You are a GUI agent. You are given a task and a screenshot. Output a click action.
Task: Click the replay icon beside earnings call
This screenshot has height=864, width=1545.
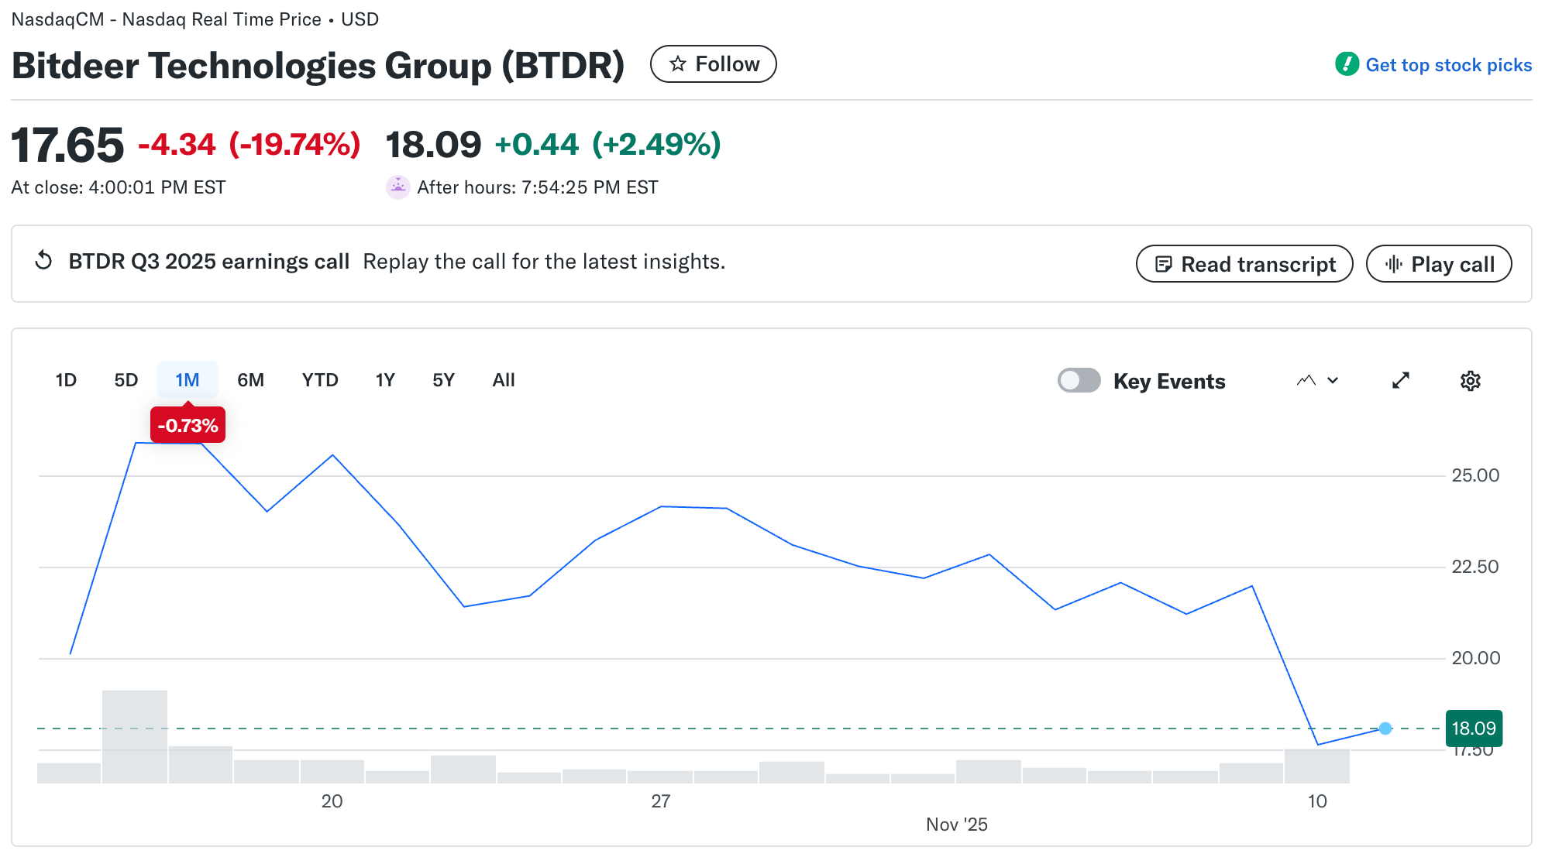44,262
